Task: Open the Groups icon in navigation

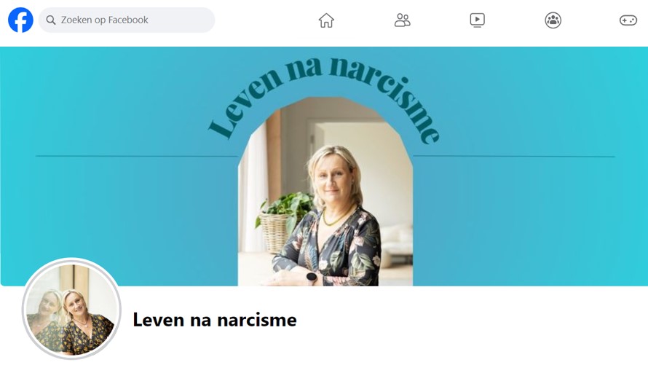Action: pos(553,20)
